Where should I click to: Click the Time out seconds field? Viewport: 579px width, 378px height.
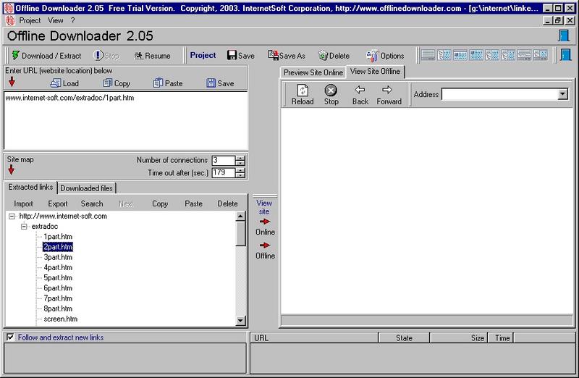[224, 172]
